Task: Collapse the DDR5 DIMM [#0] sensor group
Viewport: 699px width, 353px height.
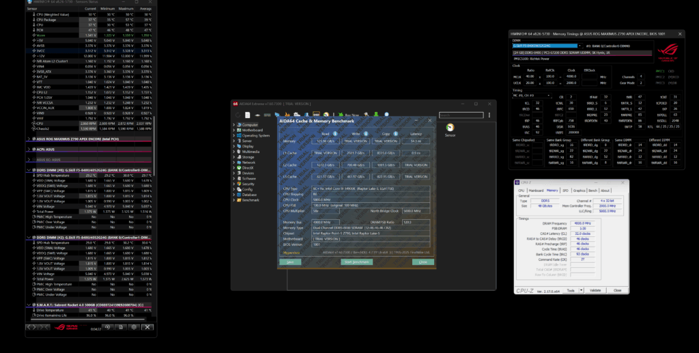Action: pos(29,170)
